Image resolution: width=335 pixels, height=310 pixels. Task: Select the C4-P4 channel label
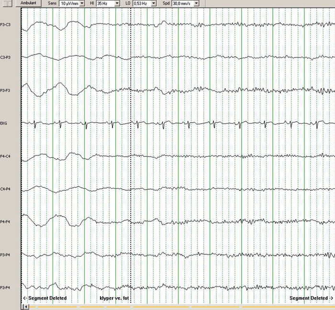coord(6,189)
